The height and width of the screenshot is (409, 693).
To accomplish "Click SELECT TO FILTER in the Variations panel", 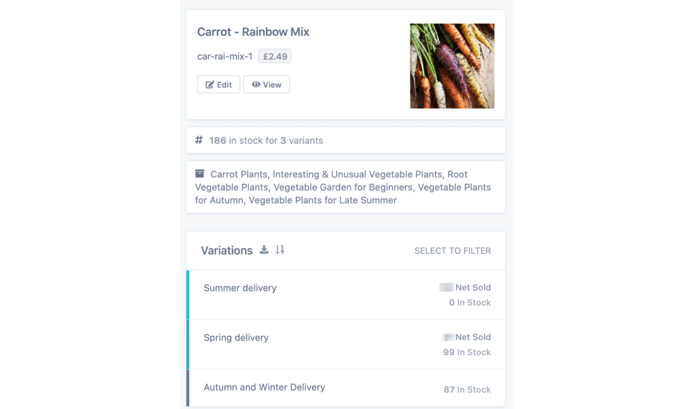I will 452,250.
